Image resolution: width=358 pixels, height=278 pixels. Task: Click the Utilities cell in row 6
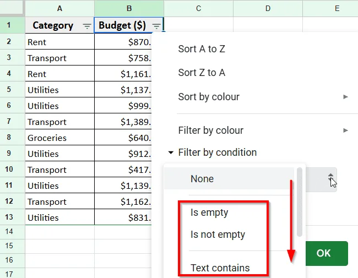tap(59, 106)
